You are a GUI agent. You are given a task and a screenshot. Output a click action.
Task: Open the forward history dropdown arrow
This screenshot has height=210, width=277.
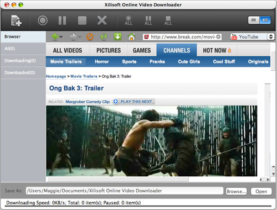(79, 37)
